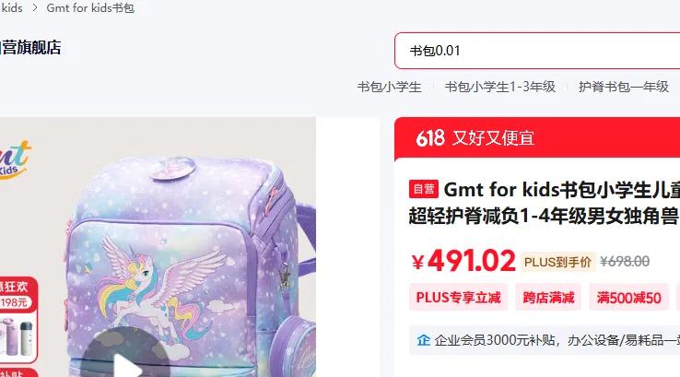This screenshot has height=377, width=680.
Task: Click the search box containing 书包0.01
Action: tap(537, 51)
